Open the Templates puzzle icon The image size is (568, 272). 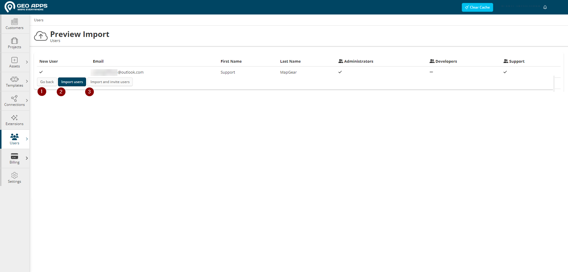pos(14,79)
